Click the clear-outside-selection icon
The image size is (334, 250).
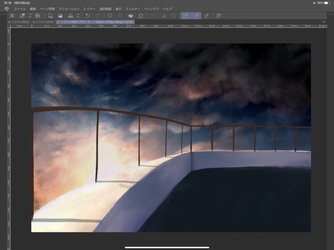point(120,16)
